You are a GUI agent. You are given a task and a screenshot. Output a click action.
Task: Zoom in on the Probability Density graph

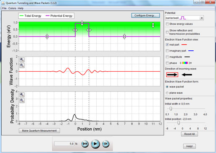tap(22, 95)
